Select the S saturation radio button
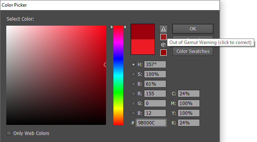 click(x=133, y=74)
